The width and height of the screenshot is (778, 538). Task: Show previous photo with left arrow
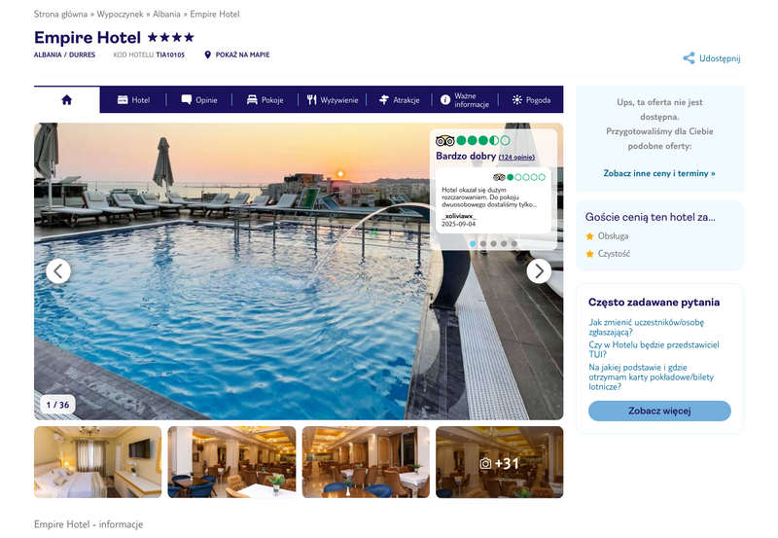coord(58,271)
